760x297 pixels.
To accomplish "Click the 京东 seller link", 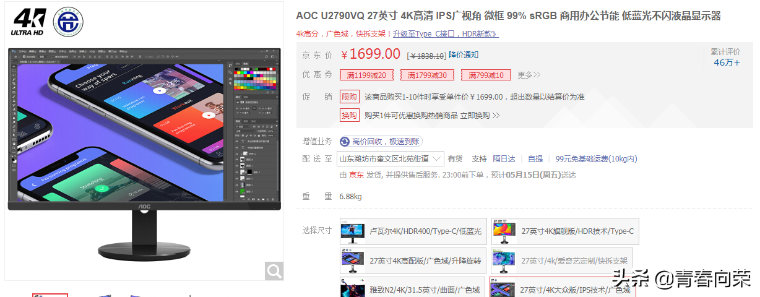I will click(x=356, y=175).
